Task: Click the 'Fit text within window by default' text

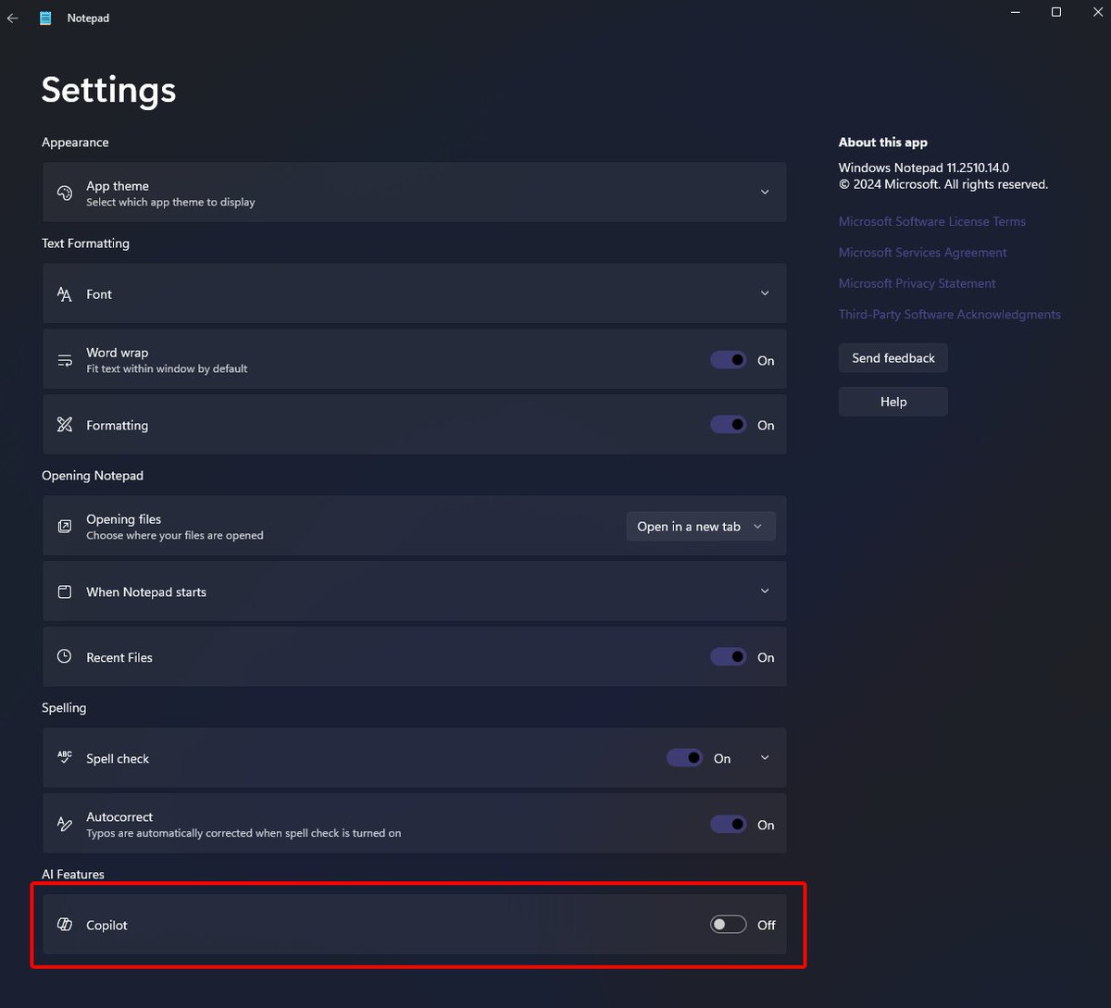Action: point(167,368)
